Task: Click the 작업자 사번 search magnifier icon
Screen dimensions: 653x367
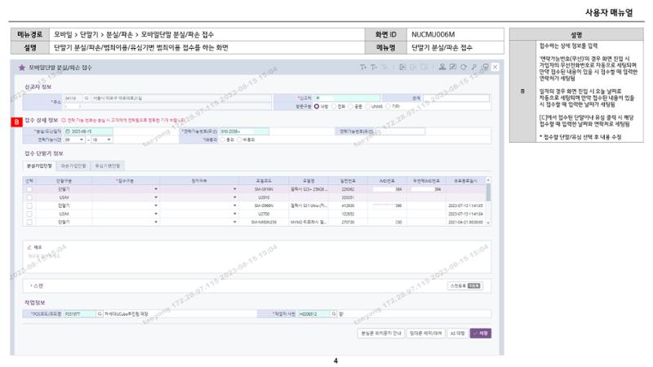Action: (334, 314)
